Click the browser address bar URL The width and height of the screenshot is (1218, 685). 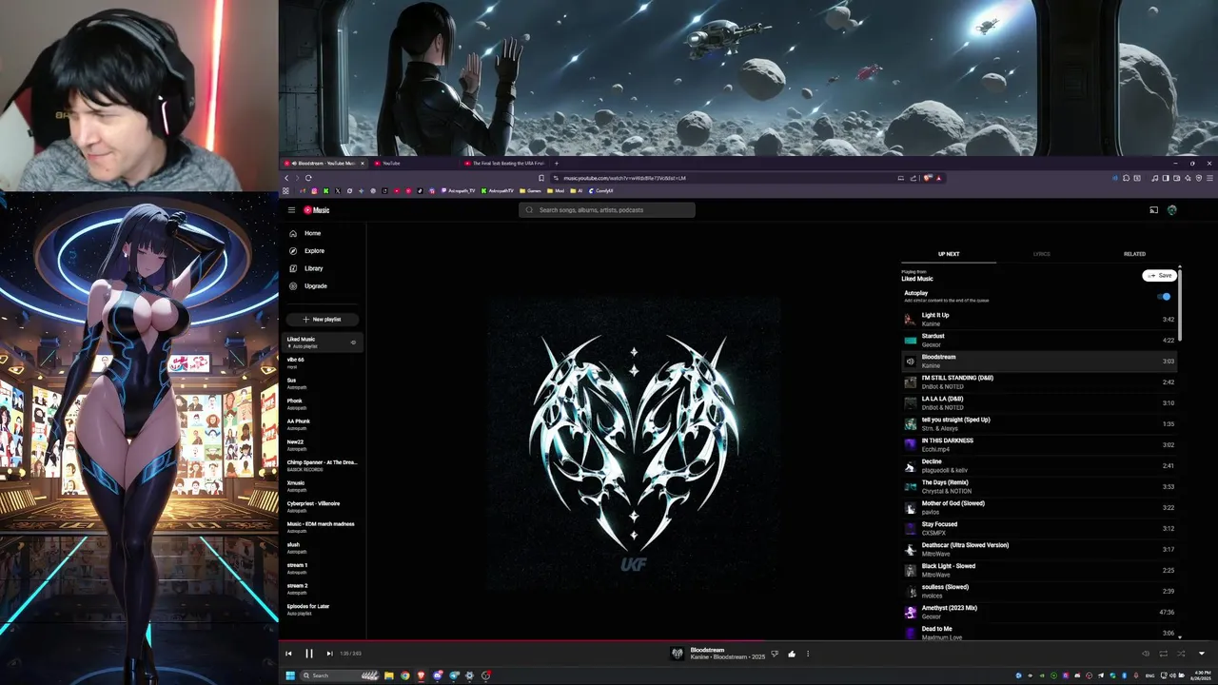624,178
